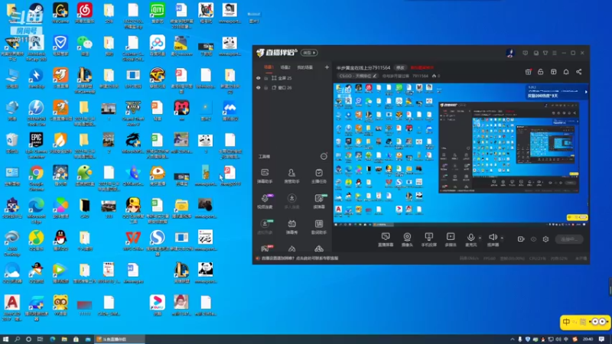This screenshot has height=344, width=612.
Task: Toggle the preview eye icon near the settings gear
Action: point(533,239)
